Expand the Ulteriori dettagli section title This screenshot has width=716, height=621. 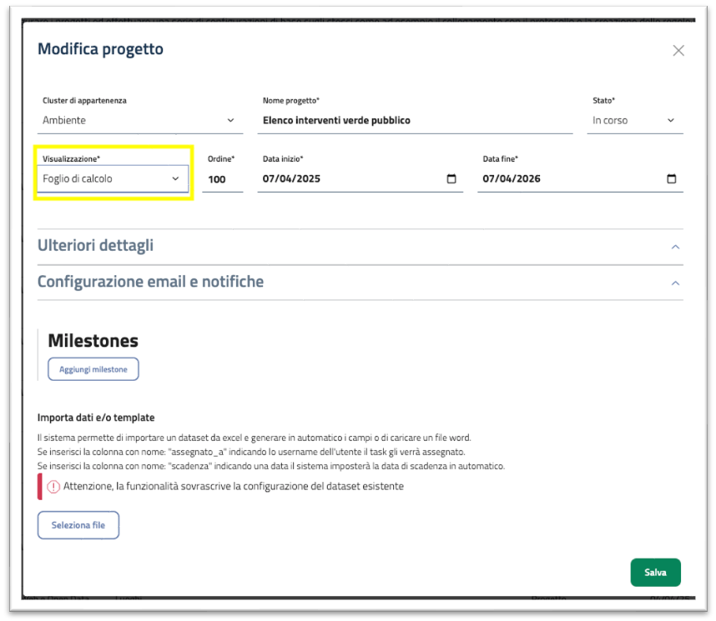tap(96, 246)
